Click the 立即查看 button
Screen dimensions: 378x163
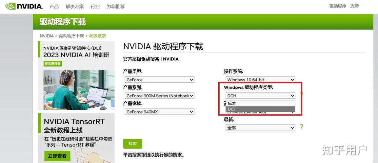point(57,156)
